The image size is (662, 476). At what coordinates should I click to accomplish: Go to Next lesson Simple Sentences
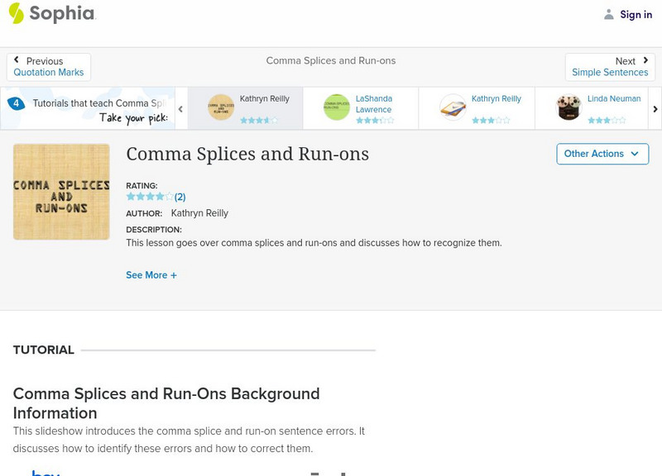coord(610,67)
